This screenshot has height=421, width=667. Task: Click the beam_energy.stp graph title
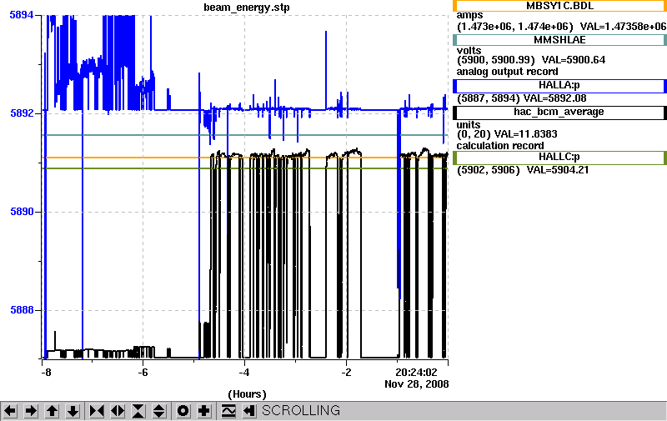(247, 8)
